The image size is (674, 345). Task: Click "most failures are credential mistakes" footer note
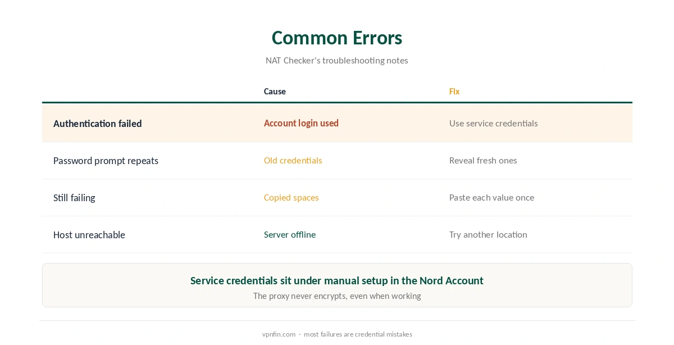(x=358, y=334)
